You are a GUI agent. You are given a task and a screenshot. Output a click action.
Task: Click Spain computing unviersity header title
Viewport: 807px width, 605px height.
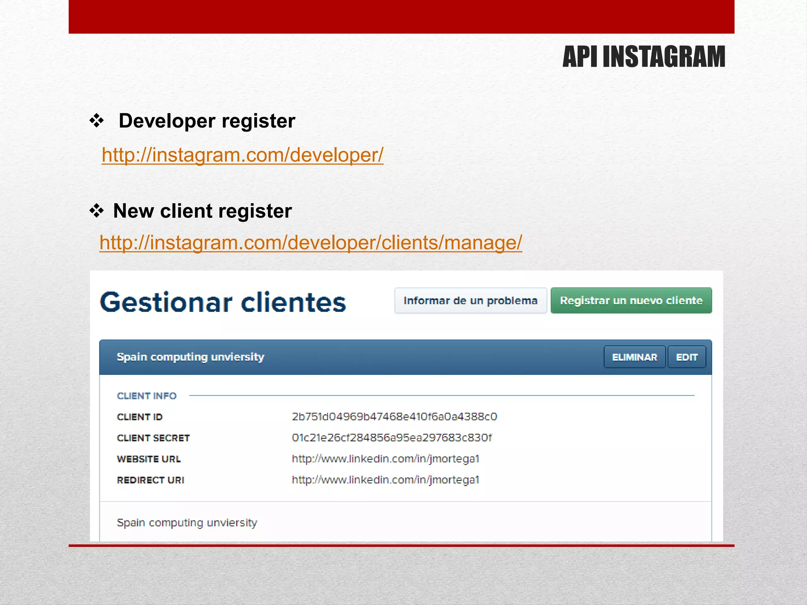[x=190, y=357]
